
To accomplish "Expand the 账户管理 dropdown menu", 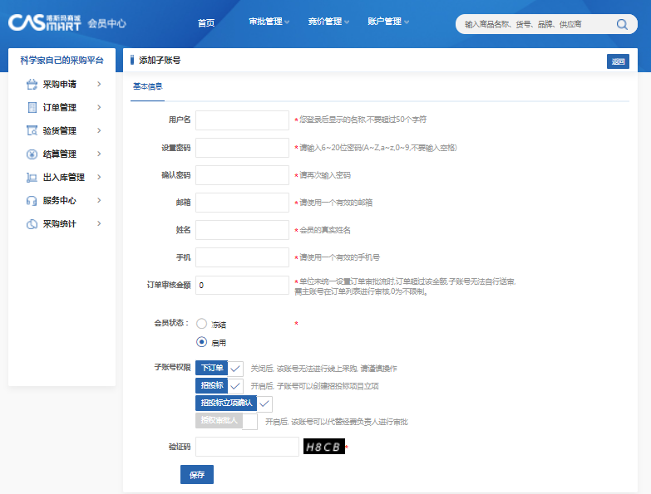I will pos(388,22).
